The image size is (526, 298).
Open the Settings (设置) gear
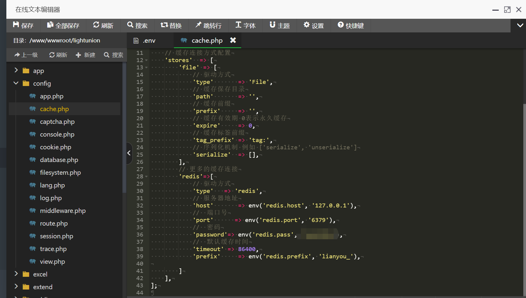[314, 25]
